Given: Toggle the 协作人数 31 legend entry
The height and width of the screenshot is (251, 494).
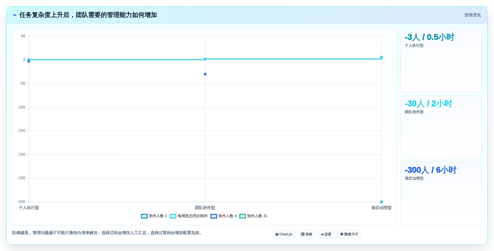Looking at the screenshot, I should tap(253, 216).
